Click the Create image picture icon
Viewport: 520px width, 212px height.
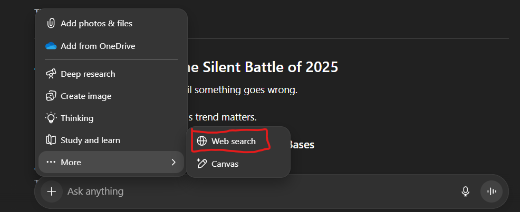tap(51, 96)
